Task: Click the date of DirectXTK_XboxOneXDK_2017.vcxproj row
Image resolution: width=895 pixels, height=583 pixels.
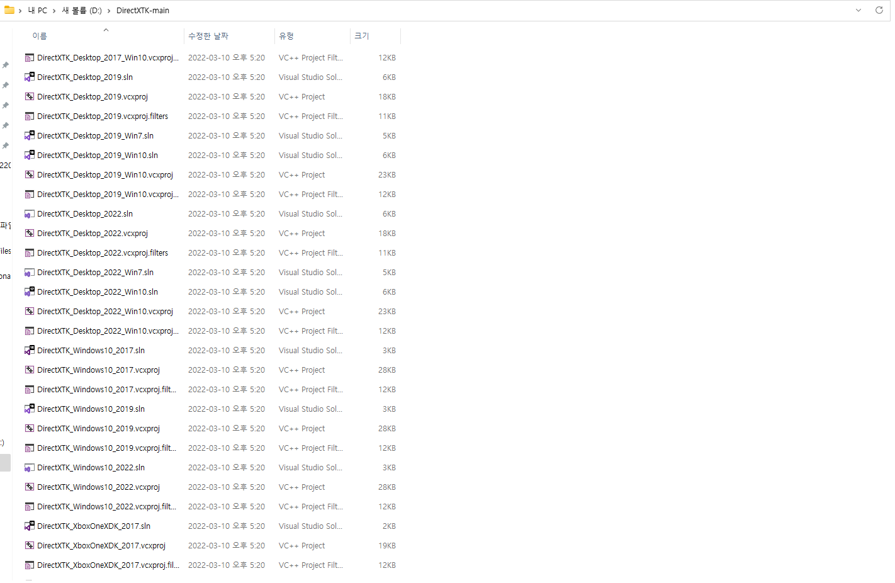Action: coord(227,546)
